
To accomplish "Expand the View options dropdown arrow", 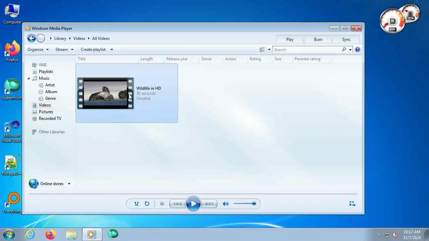I will [269, 50].
